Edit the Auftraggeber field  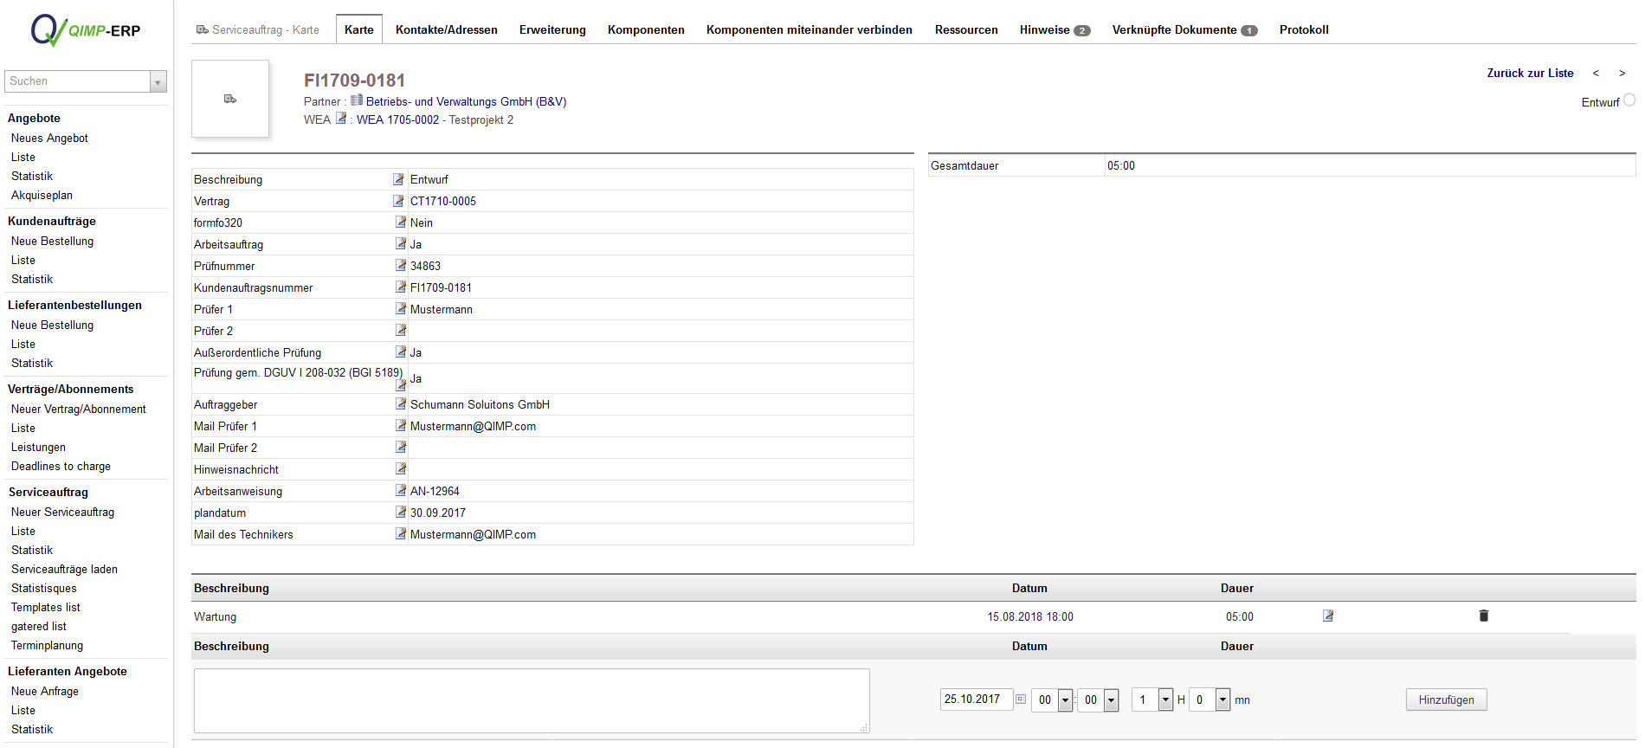pos(401,403)
